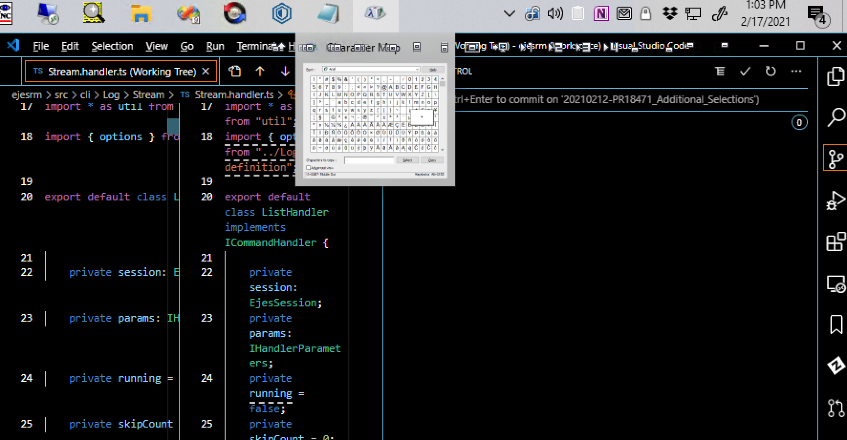Open the Extensions view
The width and height of the screenshot is (847, 440).
click(836, 242)
